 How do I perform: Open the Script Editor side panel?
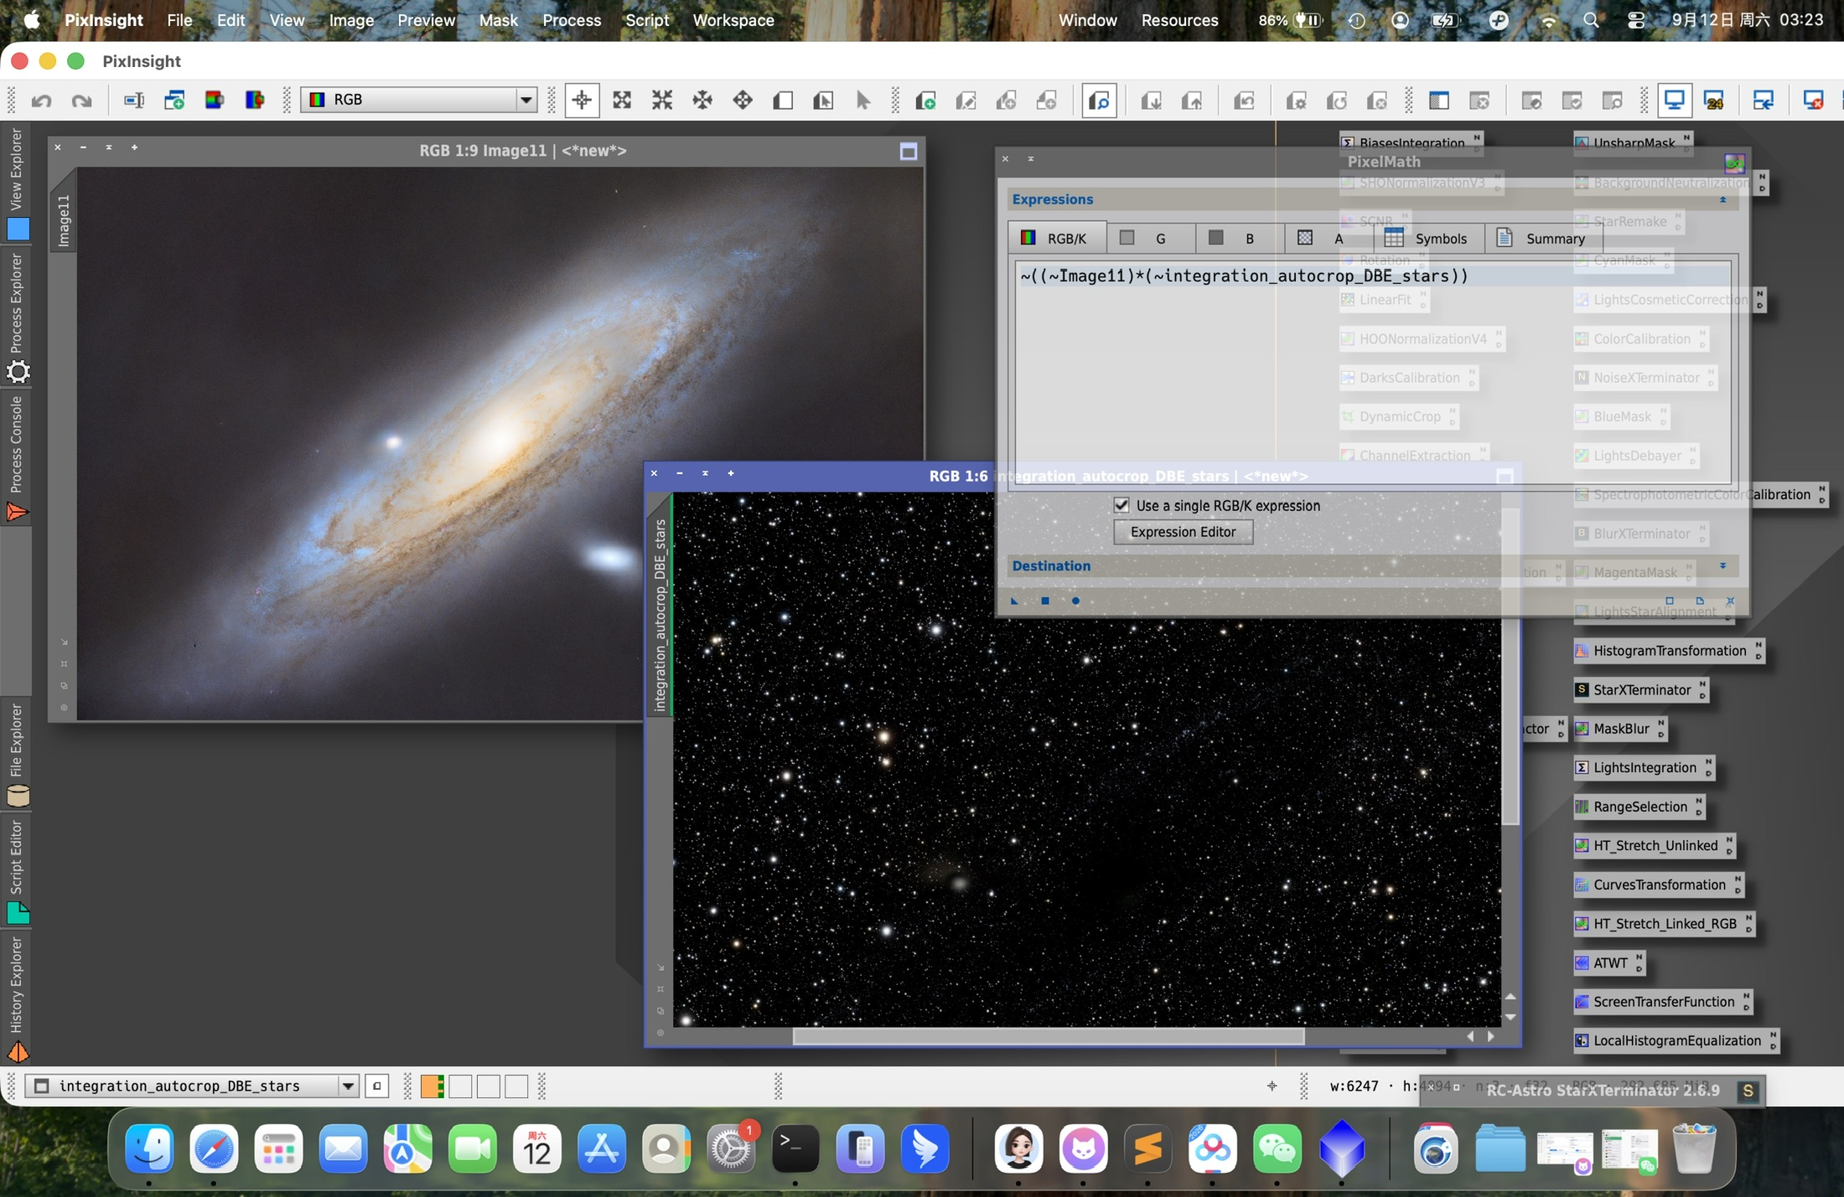(x=17, y=871)
